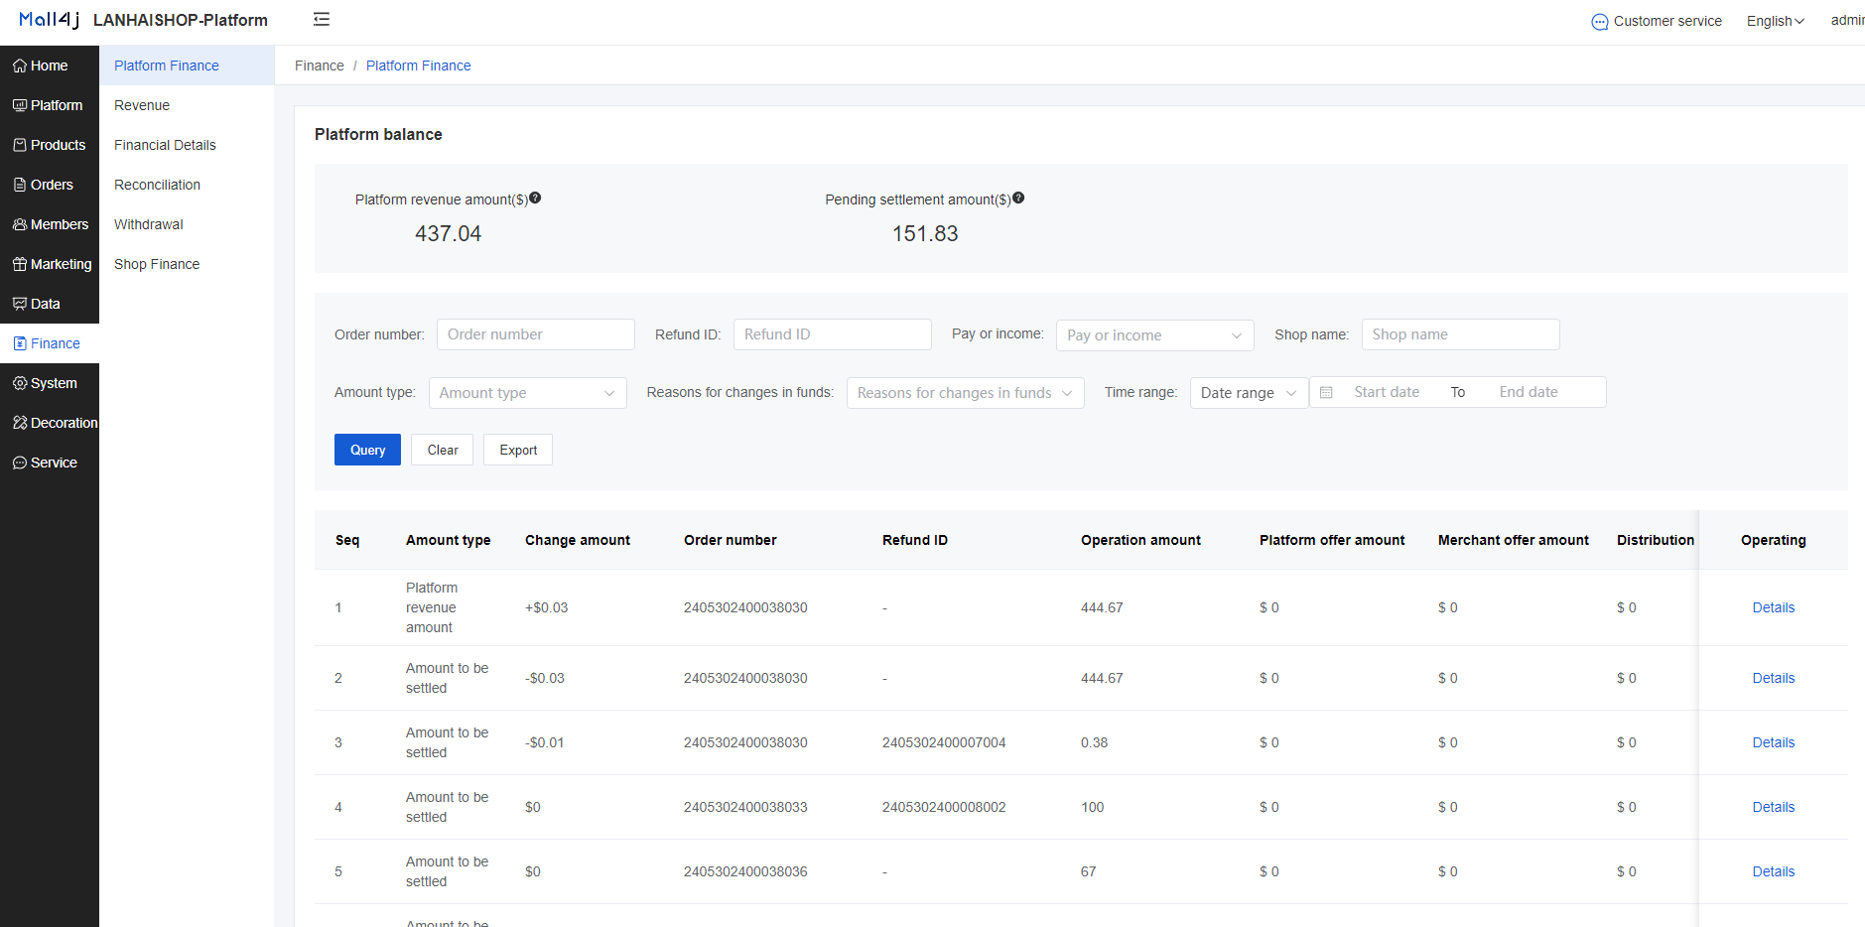The width and height of the screenshot is (1865, 927).
Task: Open the Date range dropdown
Action: [1250, 393]
